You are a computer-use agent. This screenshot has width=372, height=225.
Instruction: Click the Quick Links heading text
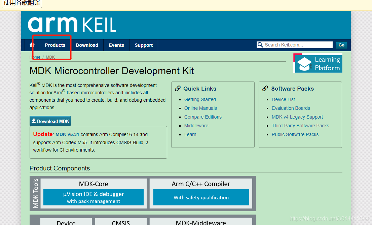[200, 89]
